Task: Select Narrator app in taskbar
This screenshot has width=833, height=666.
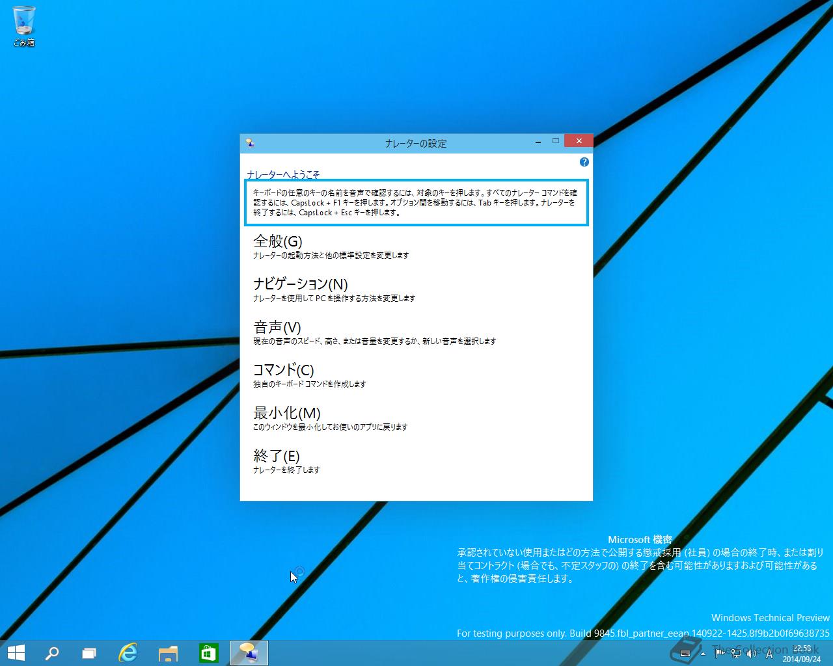Action: (249, 653)
